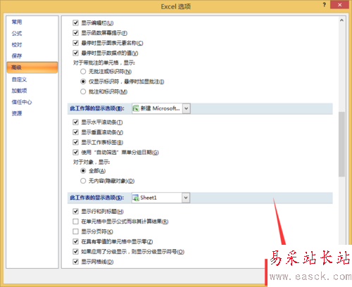Toggle 显示网格线(D) checkbox
The width and height of the screenshot is (352, 287).
click(x=75, y=262)
